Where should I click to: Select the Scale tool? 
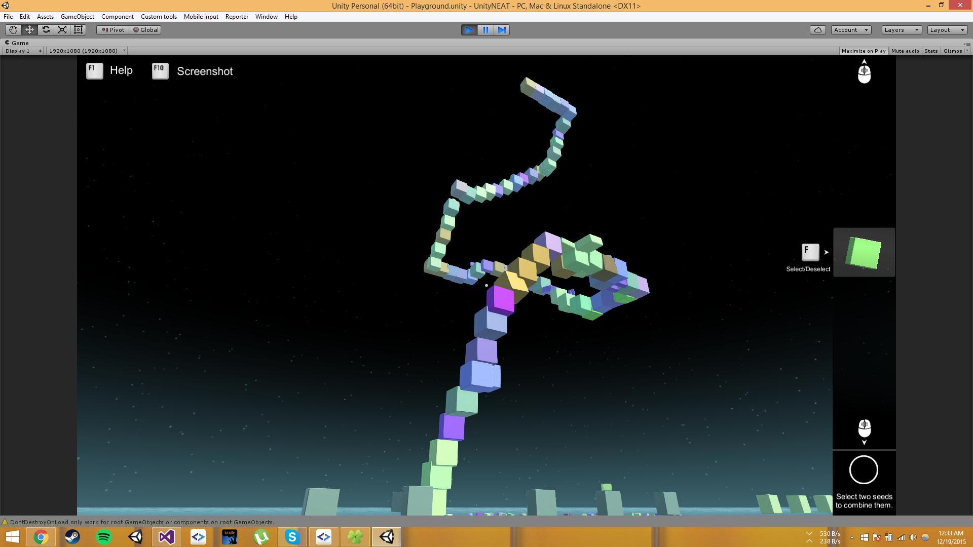pos(62,30)
